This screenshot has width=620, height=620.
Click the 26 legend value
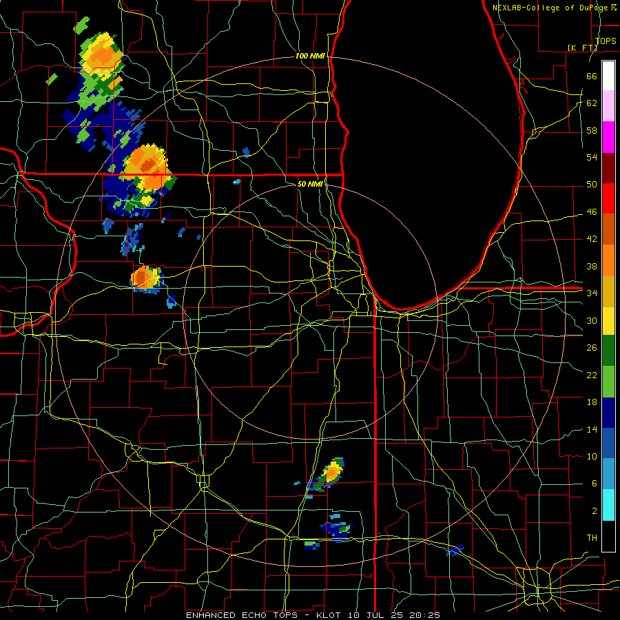[x=592, y=348]
